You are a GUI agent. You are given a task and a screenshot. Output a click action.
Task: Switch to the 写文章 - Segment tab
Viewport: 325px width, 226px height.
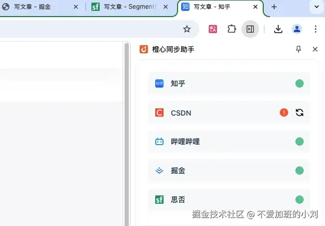[x=130, y=7]
